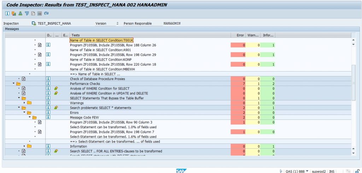Click arrow icon for Search problematic SELECT * statements
The width and height of the screenshot is (362, 173).
(x=56, y=108)
